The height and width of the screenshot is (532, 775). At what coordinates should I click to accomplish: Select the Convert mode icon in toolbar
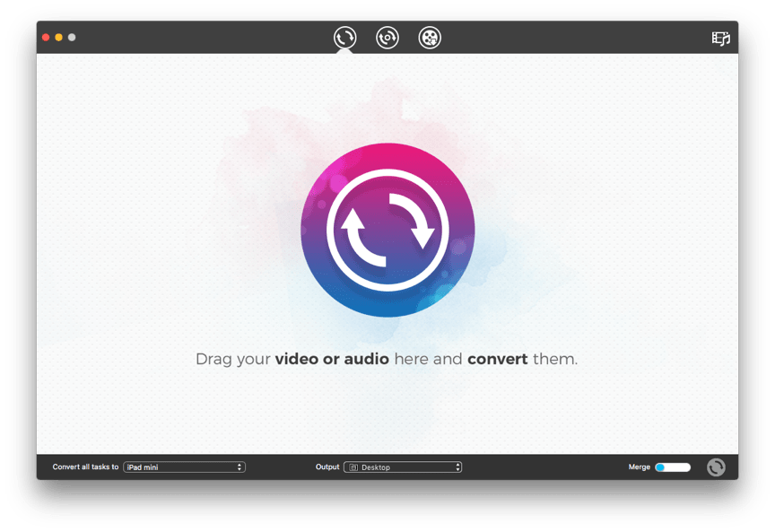click(344, 38)
